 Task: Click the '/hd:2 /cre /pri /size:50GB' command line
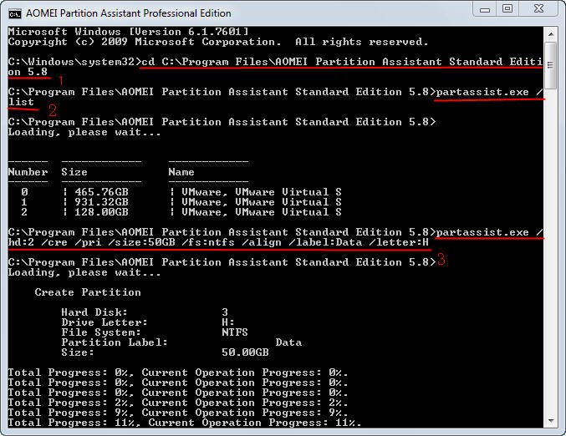(x=218, y=242)
